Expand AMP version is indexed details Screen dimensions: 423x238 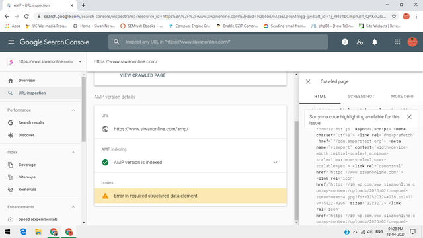coord(275,163)
